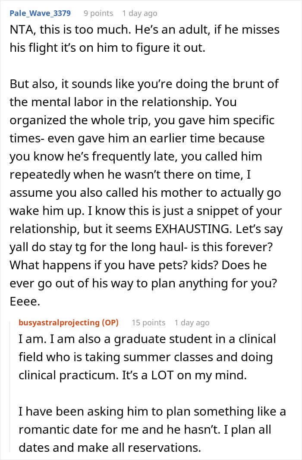
Task: Click the OP reply's 1 day ago timestamp
Action: [x=192, y=322]
